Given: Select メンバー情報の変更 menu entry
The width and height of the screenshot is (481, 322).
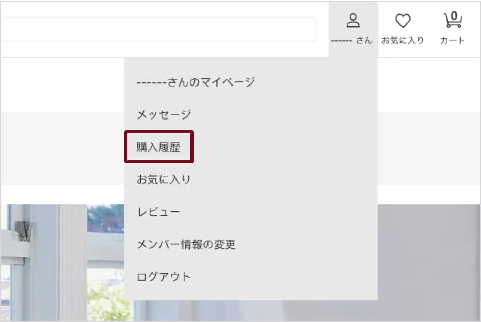Looking at the screenshot, I should [x=186, y=245].
